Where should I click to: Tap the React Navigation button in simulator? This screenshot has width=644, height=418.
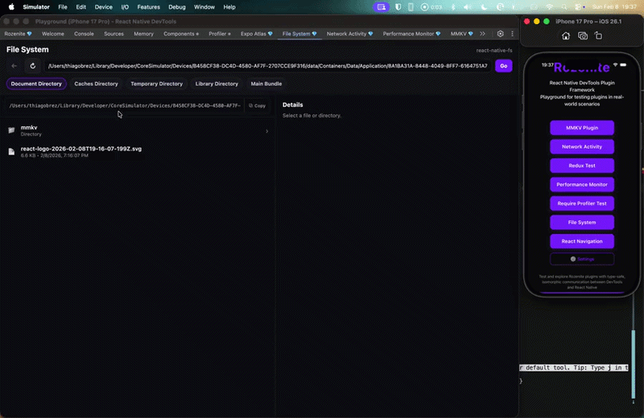coord(582,241)
